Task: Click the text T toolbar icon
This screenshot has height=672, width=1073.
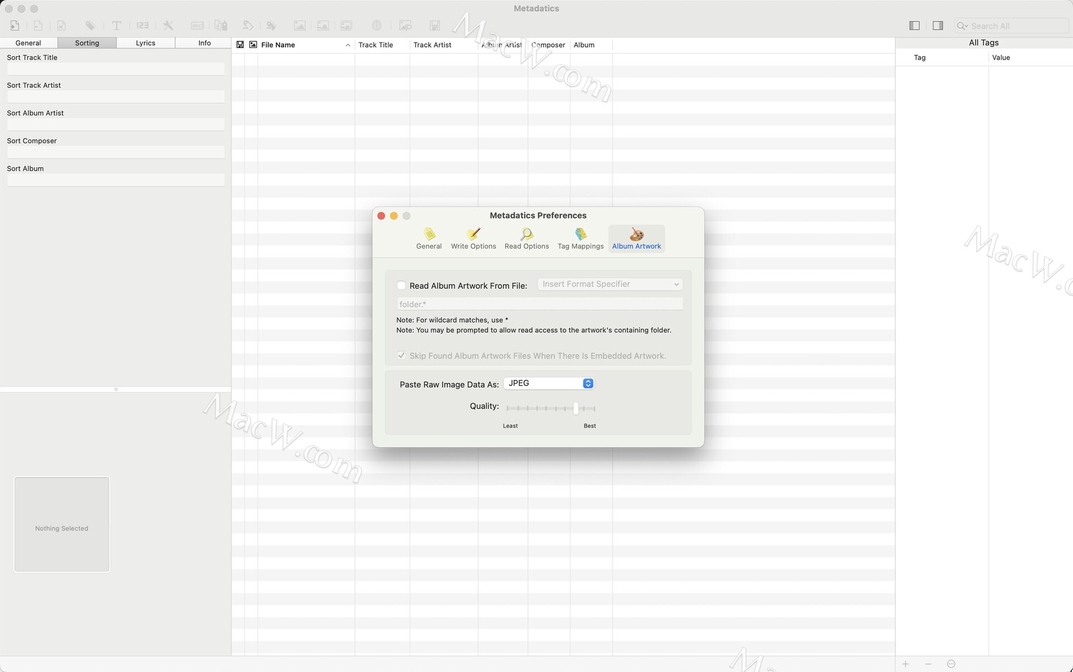Action: pos(116,26)
